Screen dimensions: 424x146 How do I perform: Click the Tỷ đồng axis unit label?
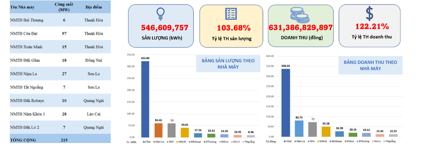tap(271, 142)
